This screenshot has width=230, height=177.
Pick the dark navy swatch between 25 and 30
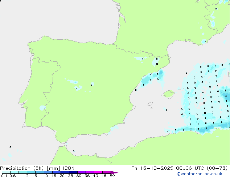(x=73, y=172)
